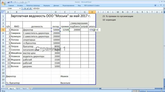Go to last sheet with tab navigation arrow

pyautogui.click(x=7, y=89)
